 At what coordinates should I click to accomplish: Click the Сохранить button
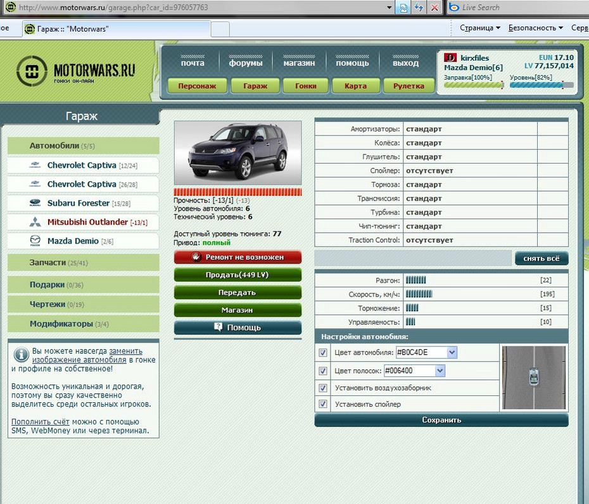(x=441, y=420)
